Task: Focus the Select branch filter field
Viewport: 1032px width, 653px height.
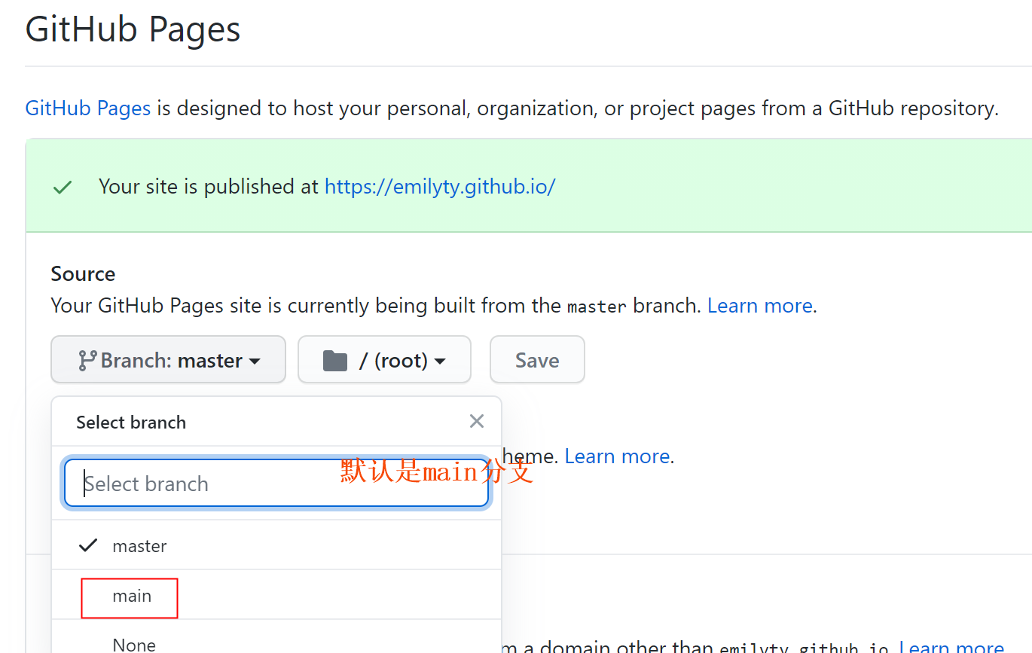Action: tap(276, 484)
